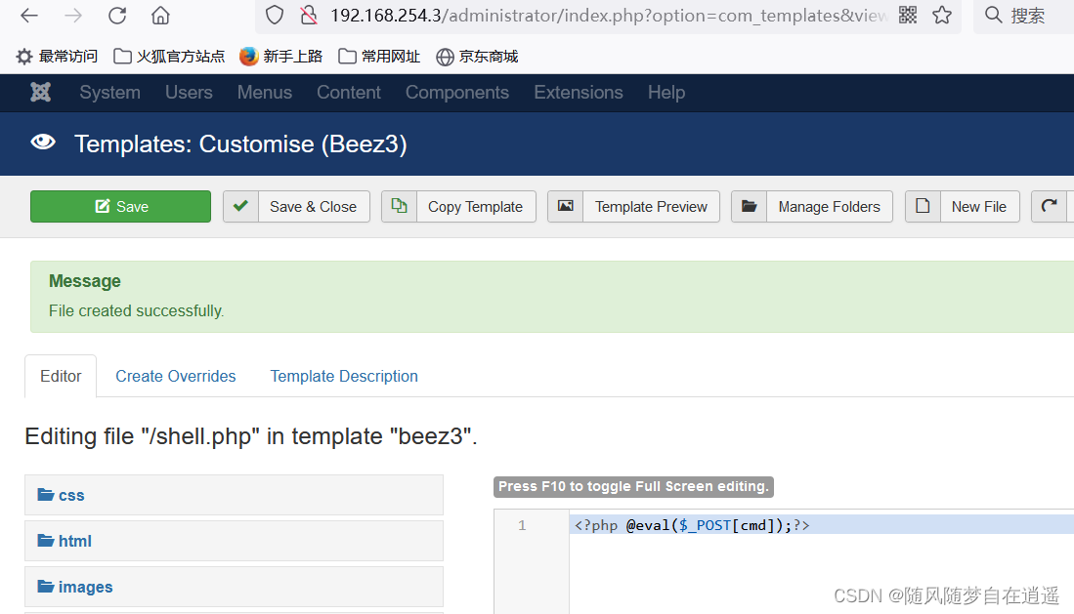Expand the images folder

[234, 587]
